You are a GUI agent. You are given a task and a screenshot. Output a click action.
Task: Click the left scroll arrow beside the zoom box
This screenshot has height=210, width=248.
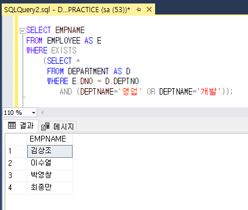coord(42,113)
